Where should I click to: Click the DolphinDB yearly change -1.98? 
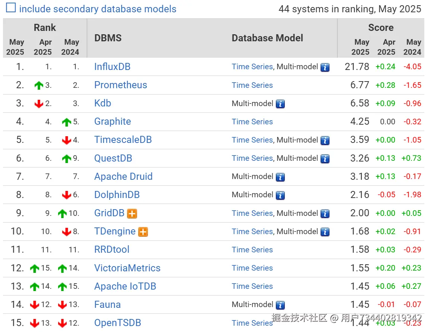(412, 195)
